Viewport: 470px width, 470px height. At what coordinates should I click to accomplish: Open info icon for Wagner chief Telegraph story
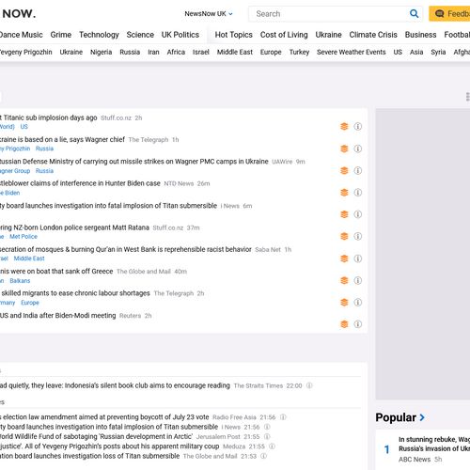coord(358,149)
